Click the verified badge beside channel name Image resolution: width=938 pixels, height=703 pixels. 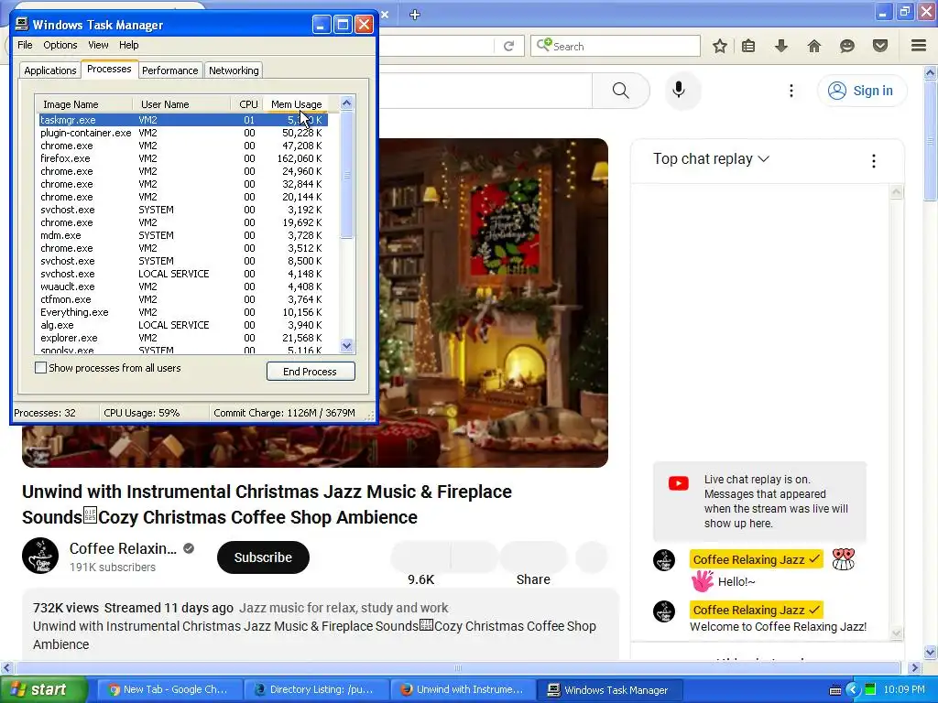pos(189,548)
